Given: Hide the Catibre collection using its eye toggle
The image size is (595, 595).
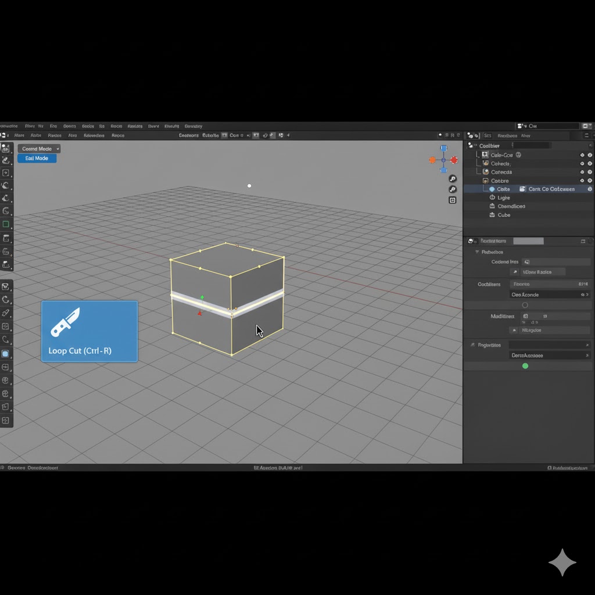Looking at the screenshot, I should pos(582,181).
